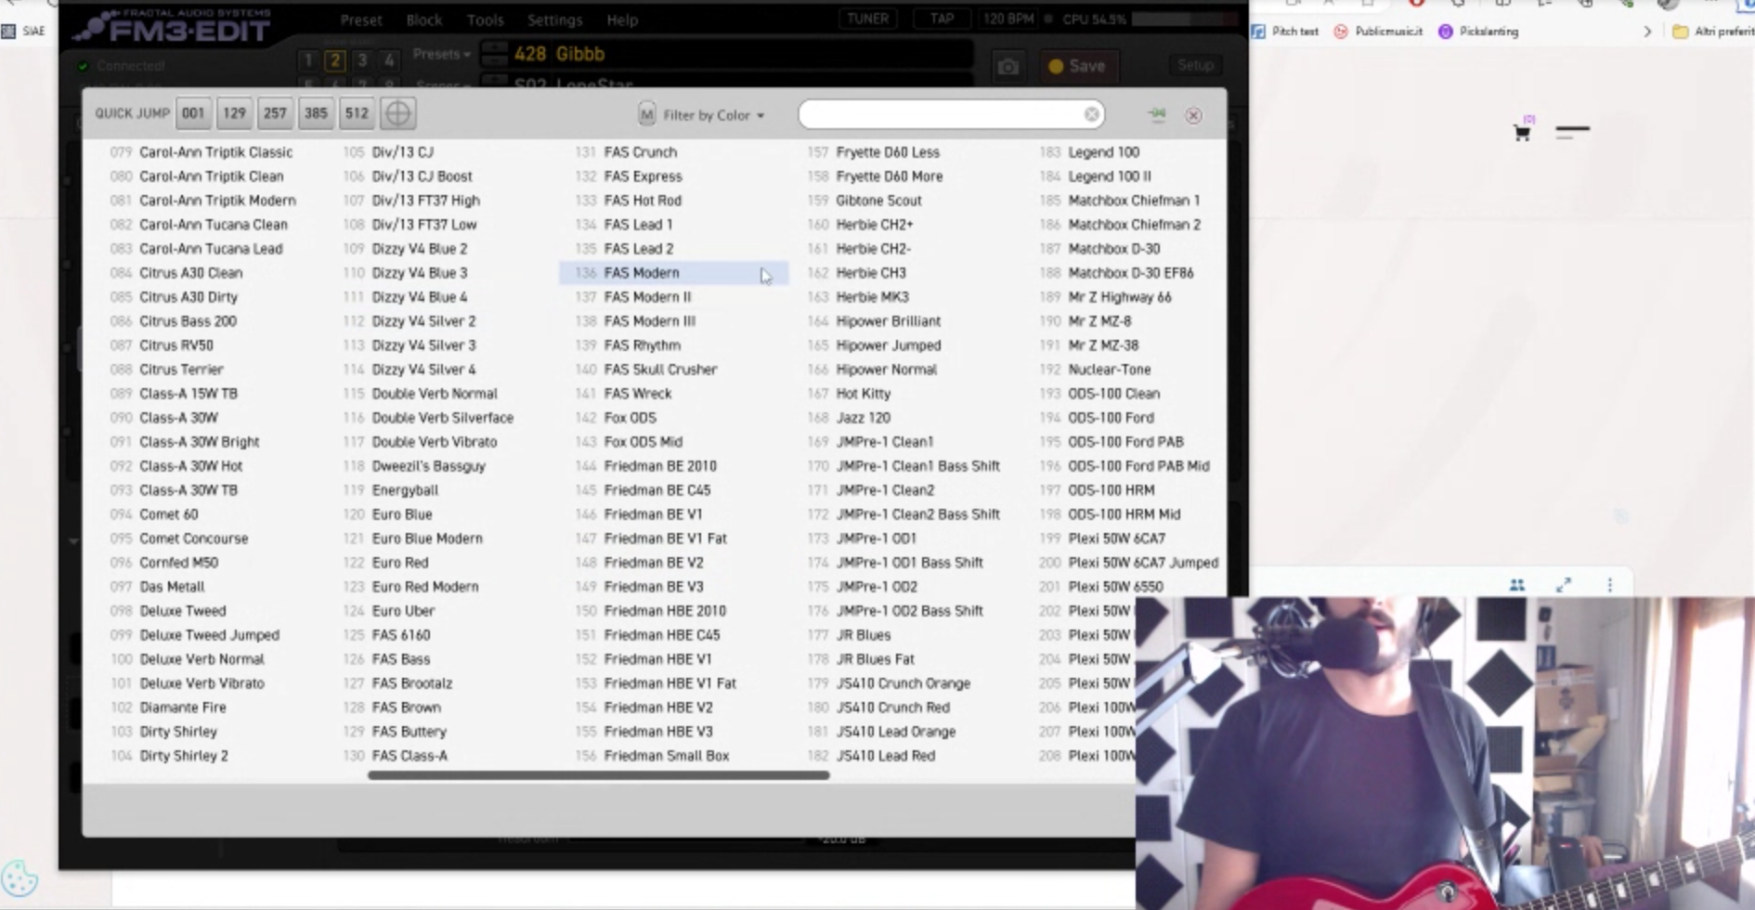The width and height of the screenshot is (1755, 910).
Task: Open the Block menu
Action: [423, 19]
